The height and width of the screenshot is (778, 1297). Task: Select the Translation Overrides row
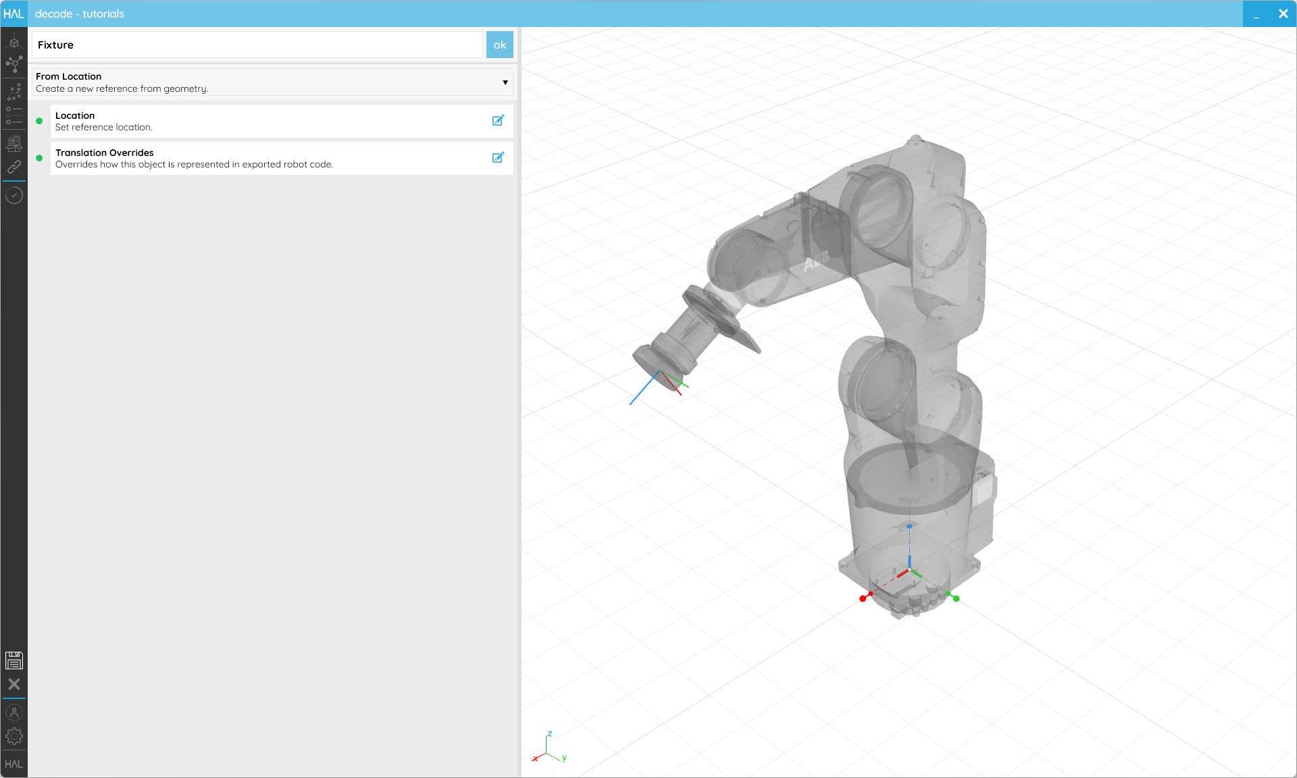coord(282,158)
